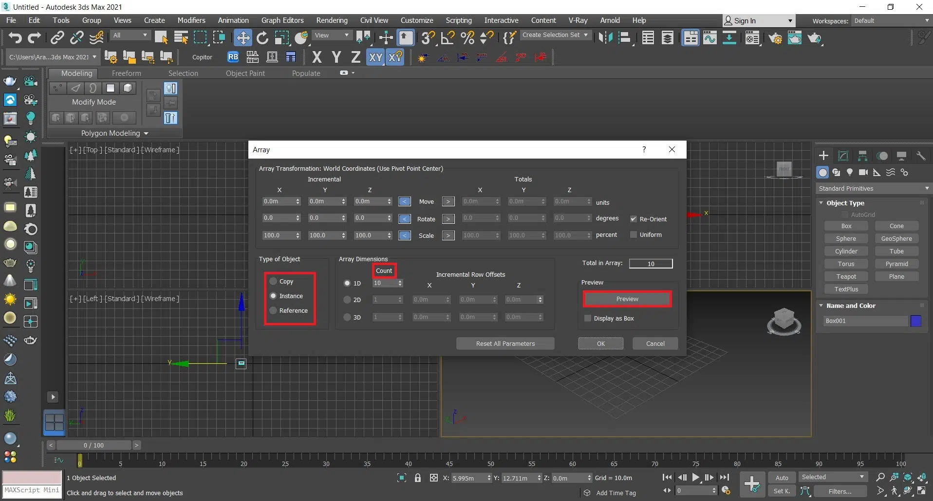The height and width of the screenshot is (501, 933).
Task: Activate the Select and Rotate tool
Action: 262,38
